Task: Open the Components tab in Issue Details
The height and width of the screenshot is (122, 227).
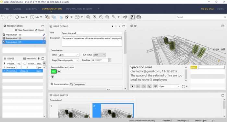Action: (78, 84)
